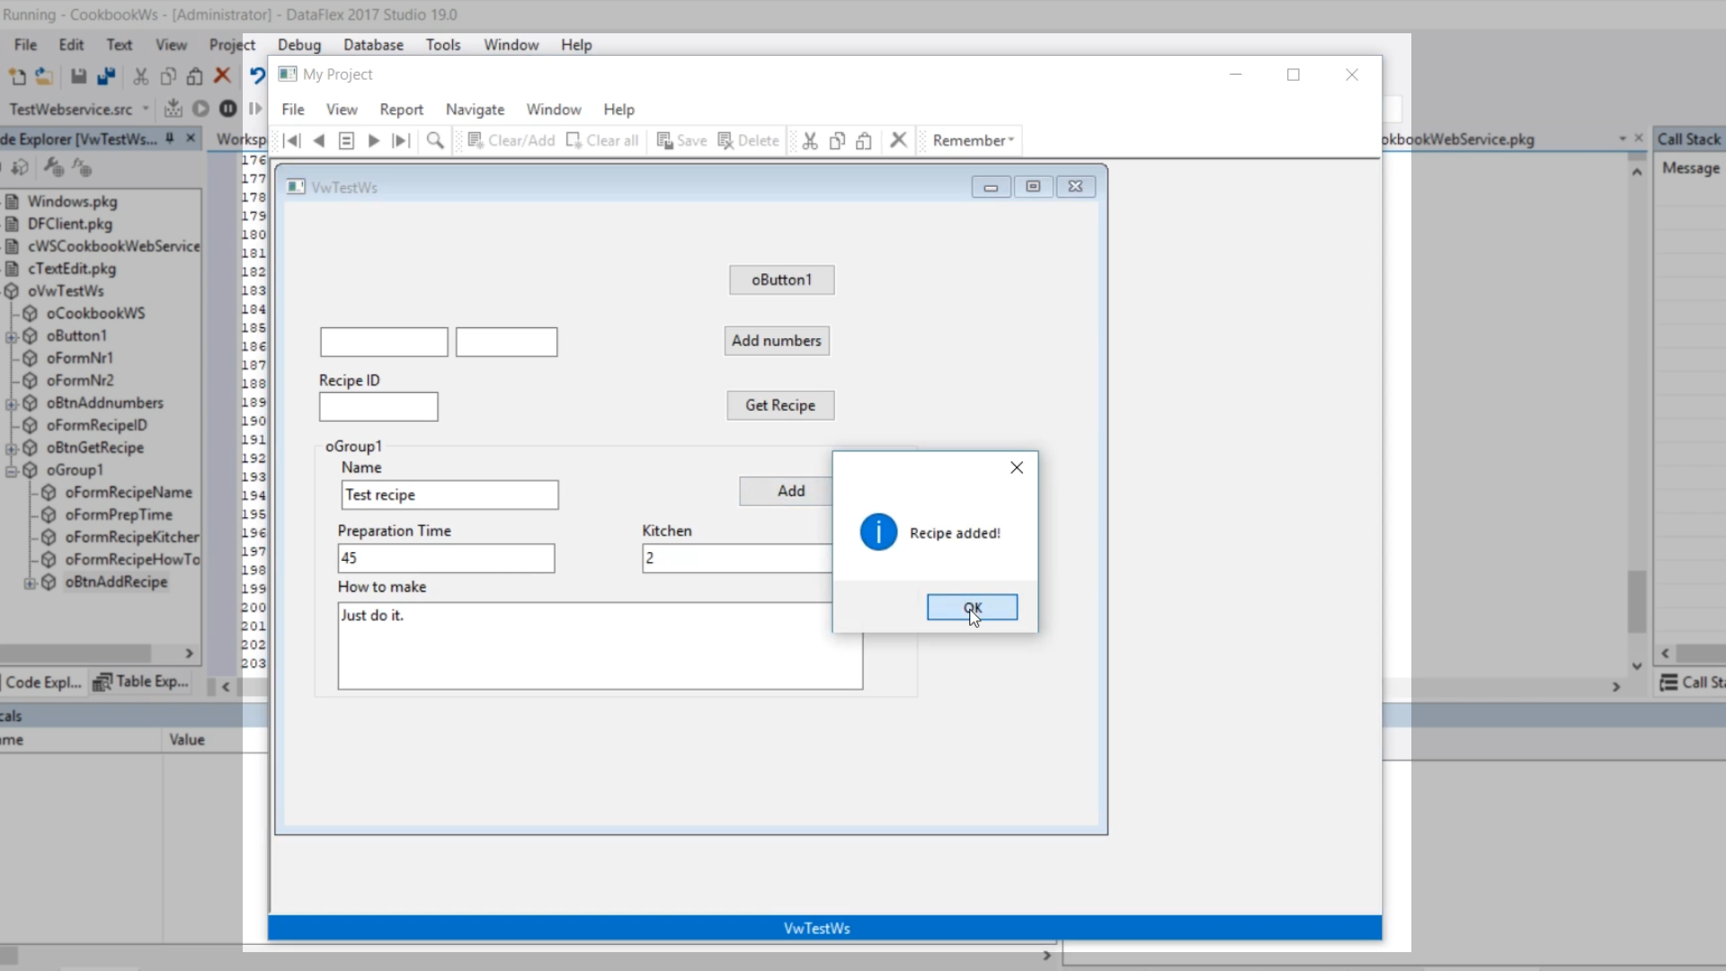The height and width of the screenshot is (971, 1726).
Task: Collapse the oGroup1 tree node
Action: coord(12,470)
